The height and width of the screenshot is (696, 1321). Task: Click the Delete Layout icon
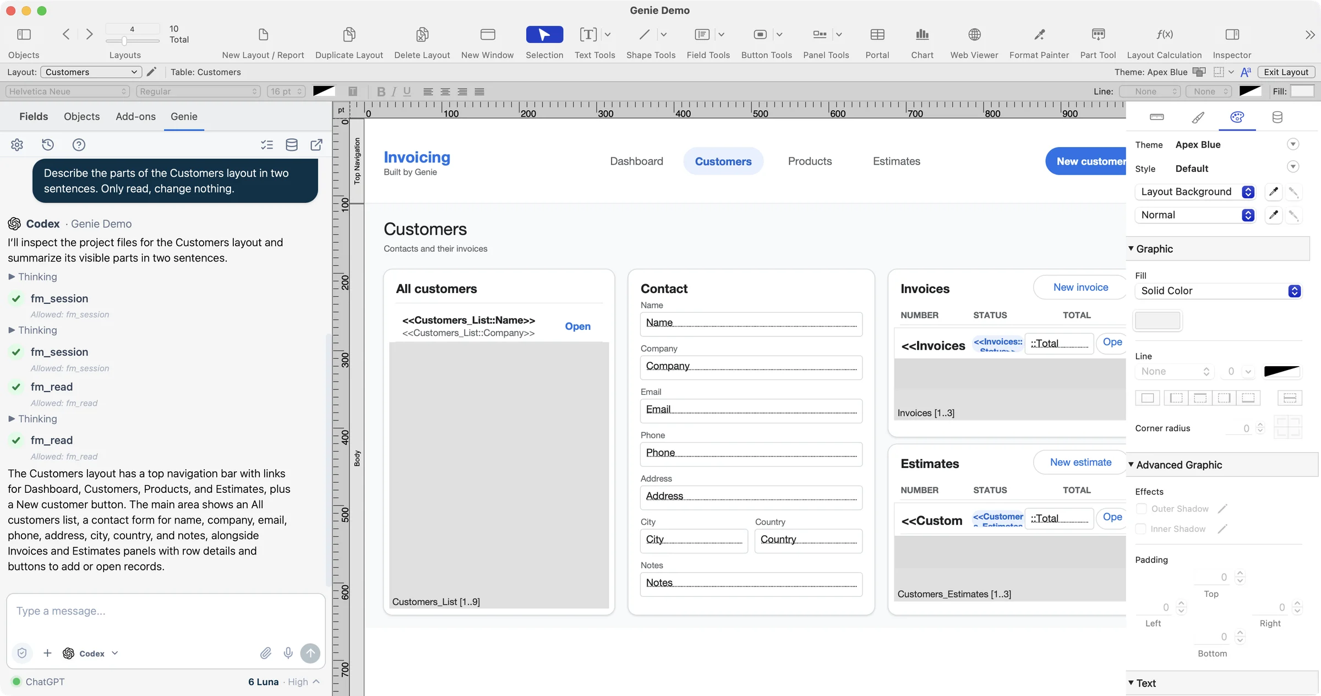422,35
